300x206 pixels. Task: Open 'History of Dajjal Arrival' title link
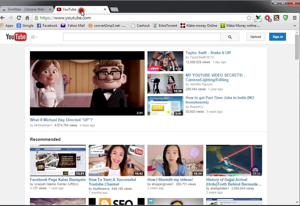[x=234, y=182]
